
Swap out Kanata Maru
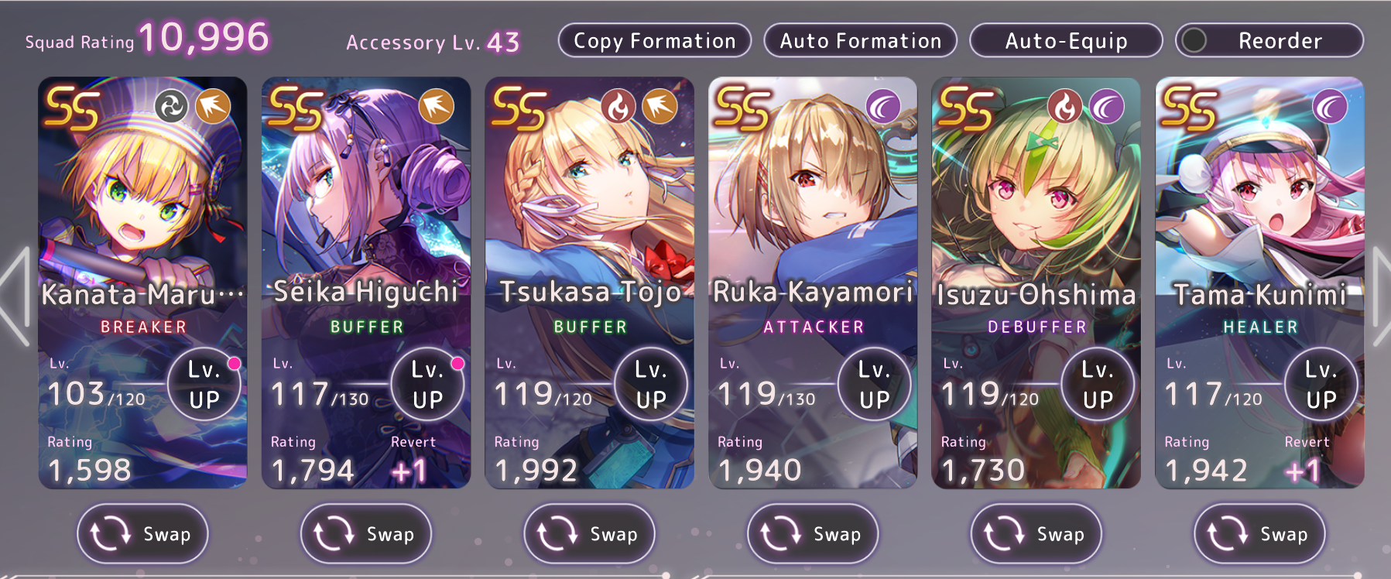[x=142, y=534]
